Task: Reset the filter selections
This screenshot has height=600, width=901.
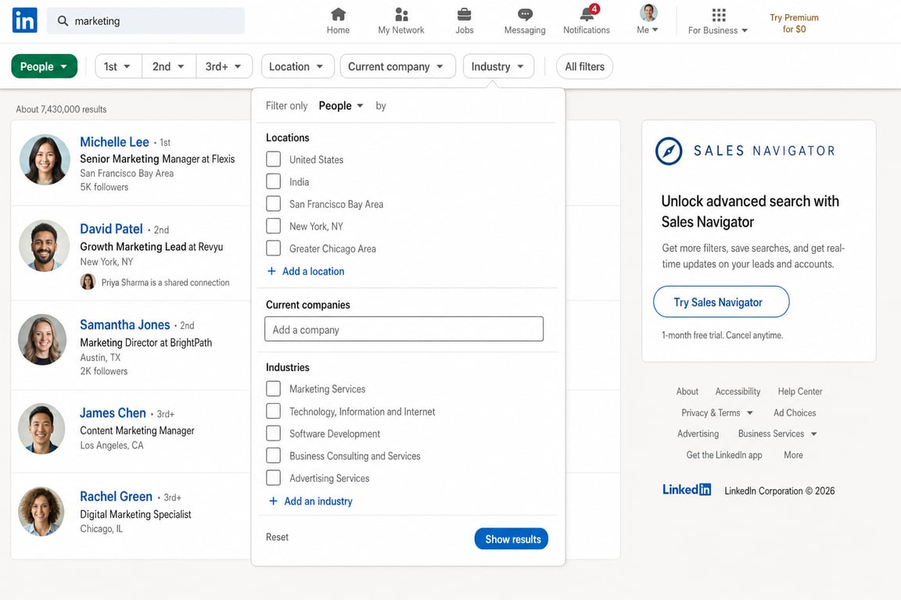Action: point(277,537)
